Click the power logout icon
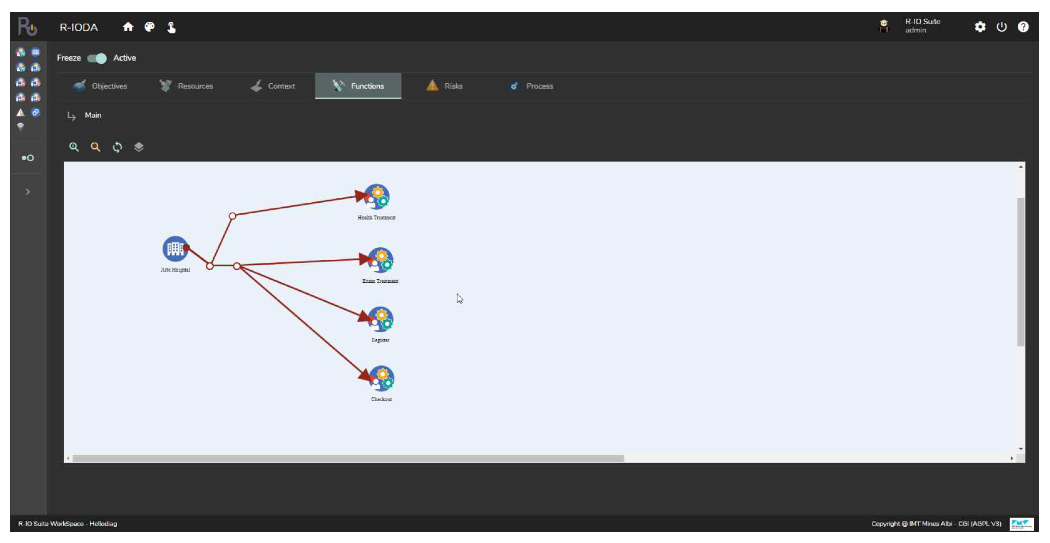 [1001, 27]
